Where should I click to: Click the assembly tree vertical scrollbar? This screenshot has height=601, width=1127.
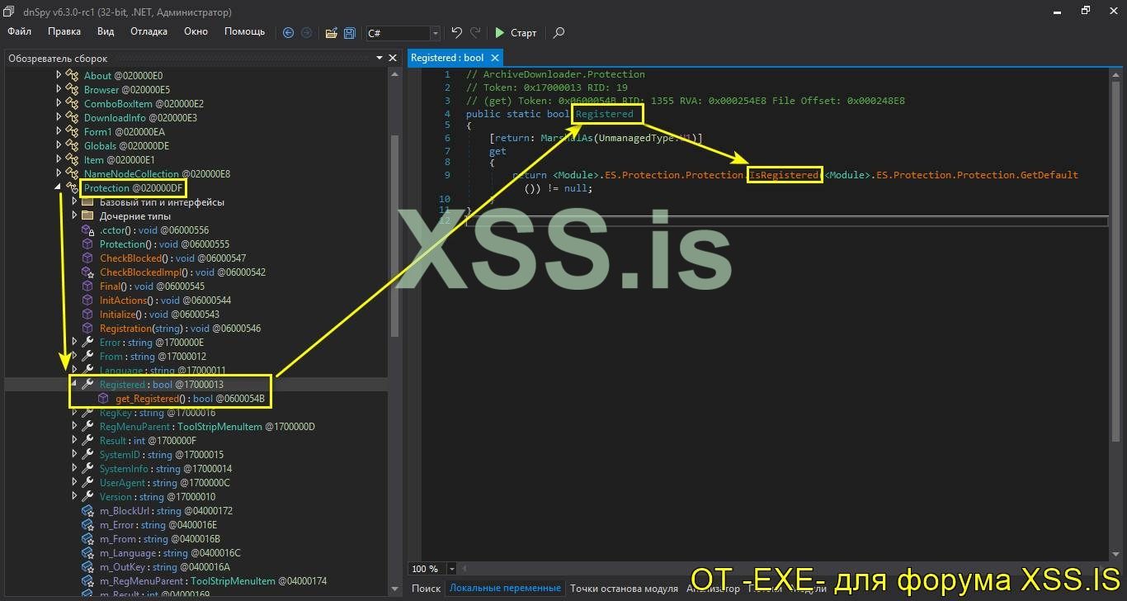tap(394, 235)
